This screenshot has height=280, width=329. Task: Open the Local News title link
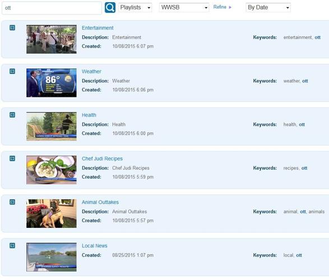[94, 246]
